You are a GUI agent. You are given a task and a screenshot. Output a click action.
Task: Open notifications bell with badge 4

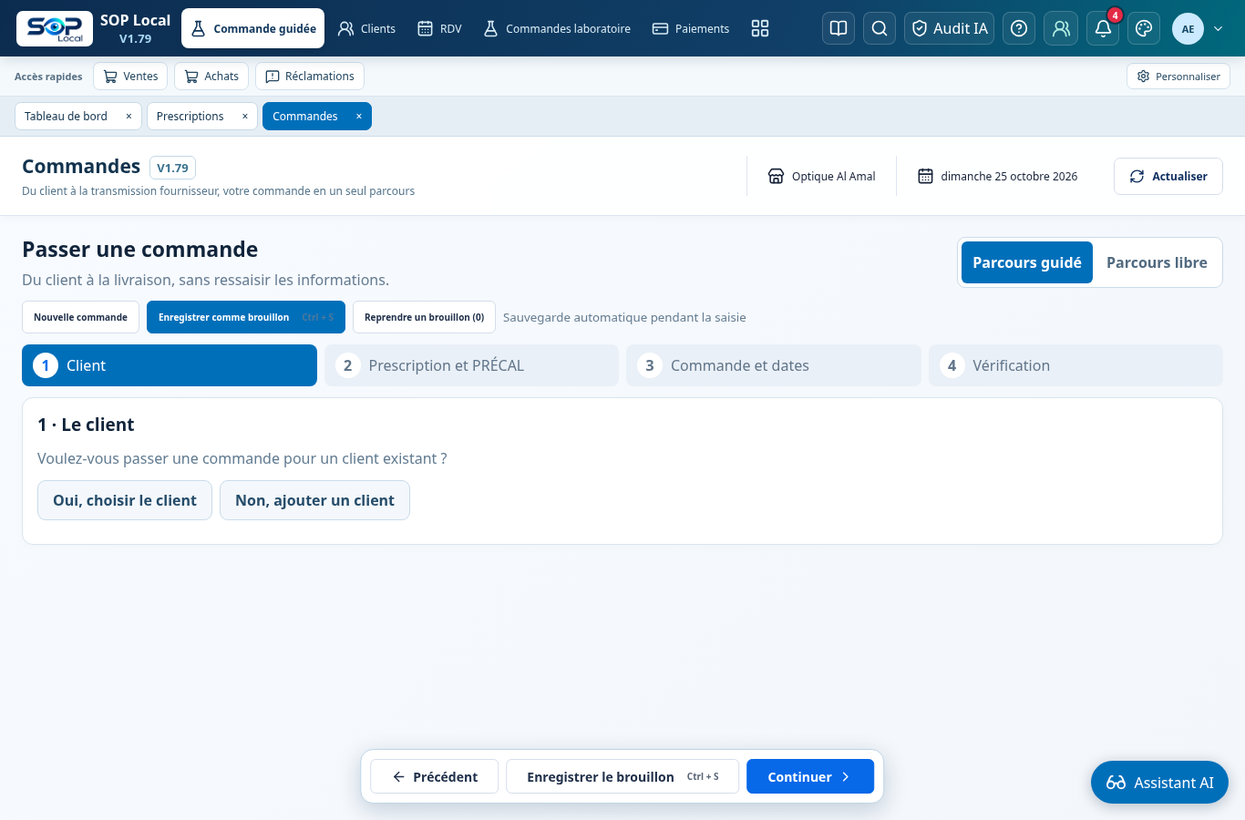(x=1103, y=28)
